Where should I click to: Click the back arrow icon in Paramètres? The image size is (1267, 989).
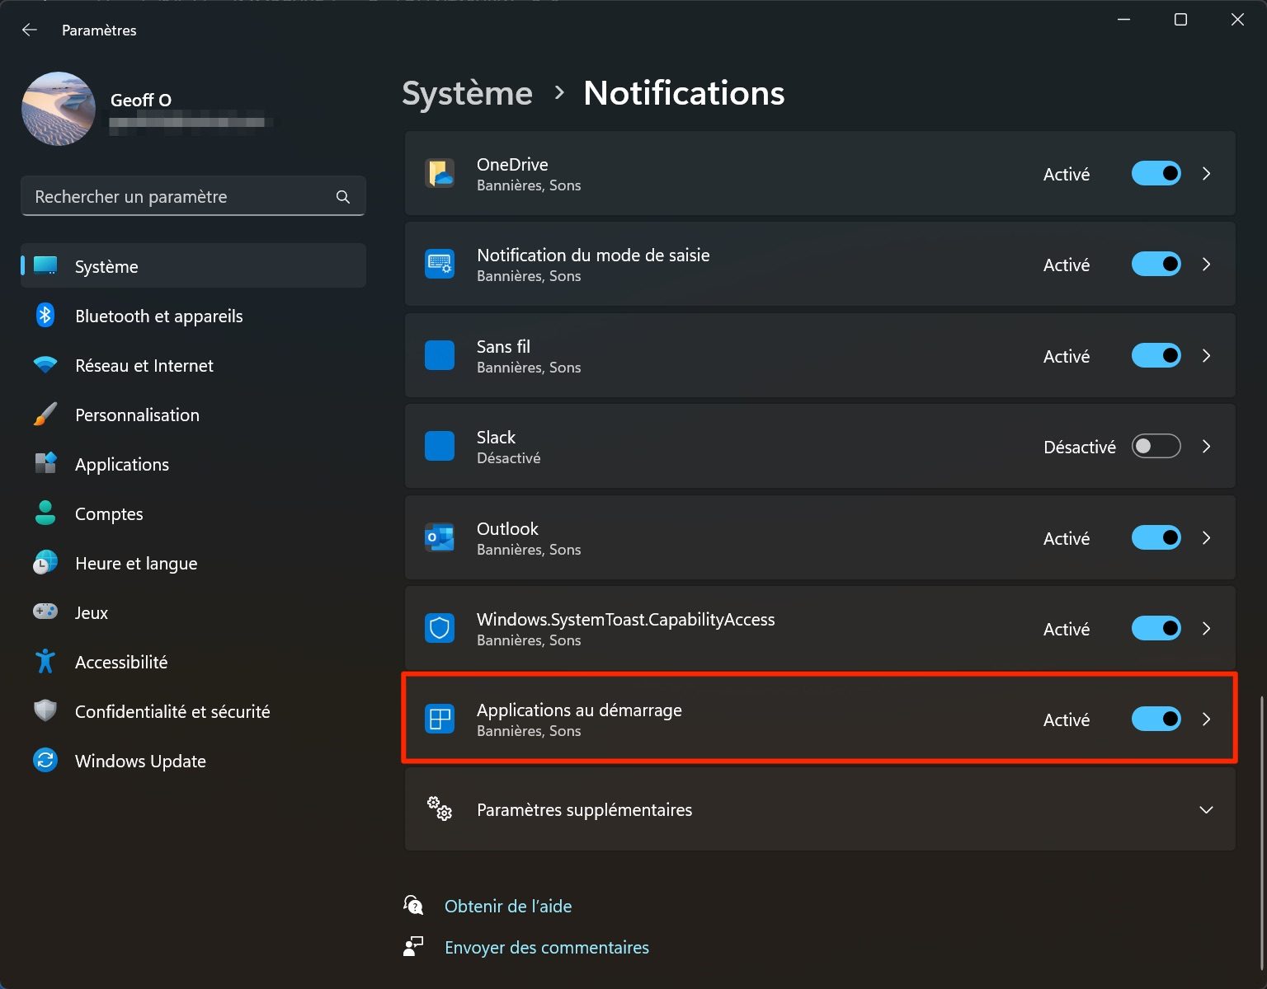point(30,30)
